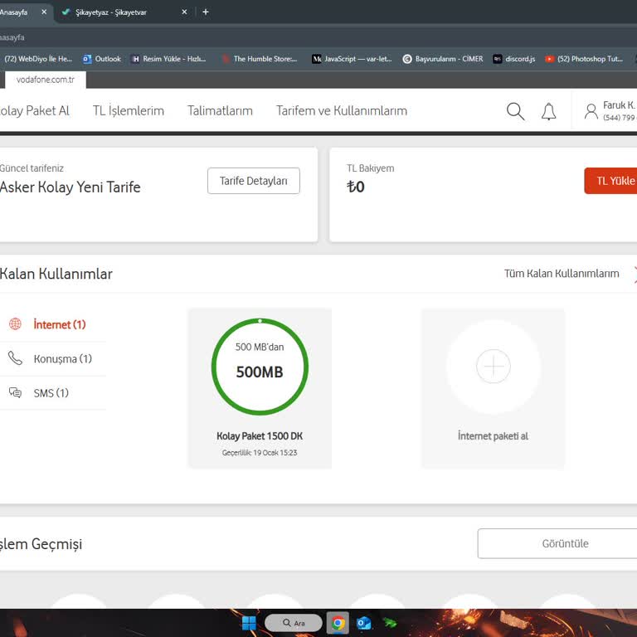
Task: Open discord.js bookmark
Action: (x=514, y=59)
